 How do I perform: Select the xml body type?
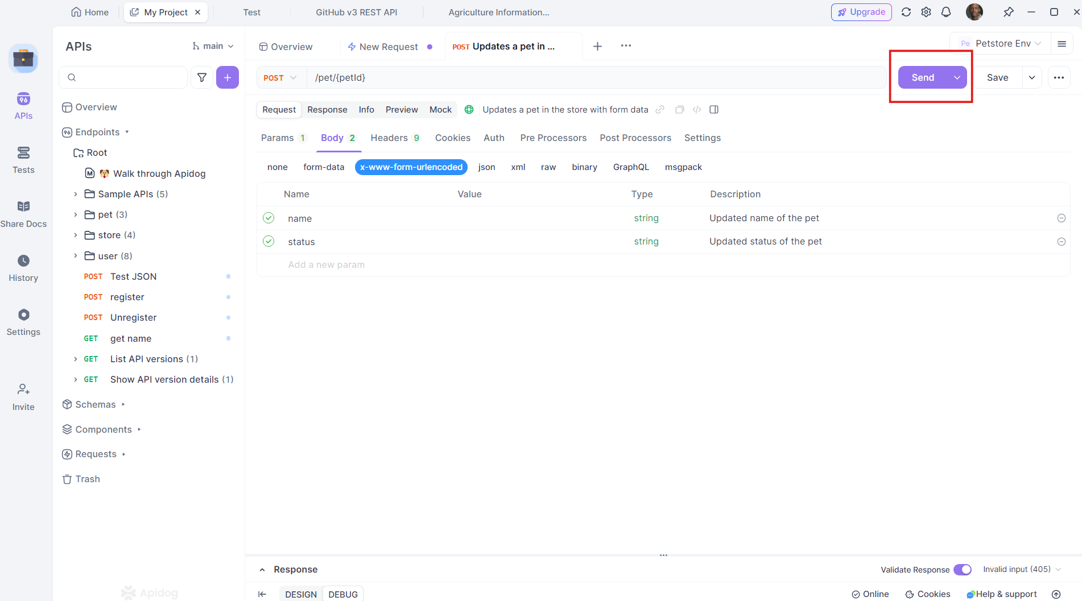tap(518, 167)
